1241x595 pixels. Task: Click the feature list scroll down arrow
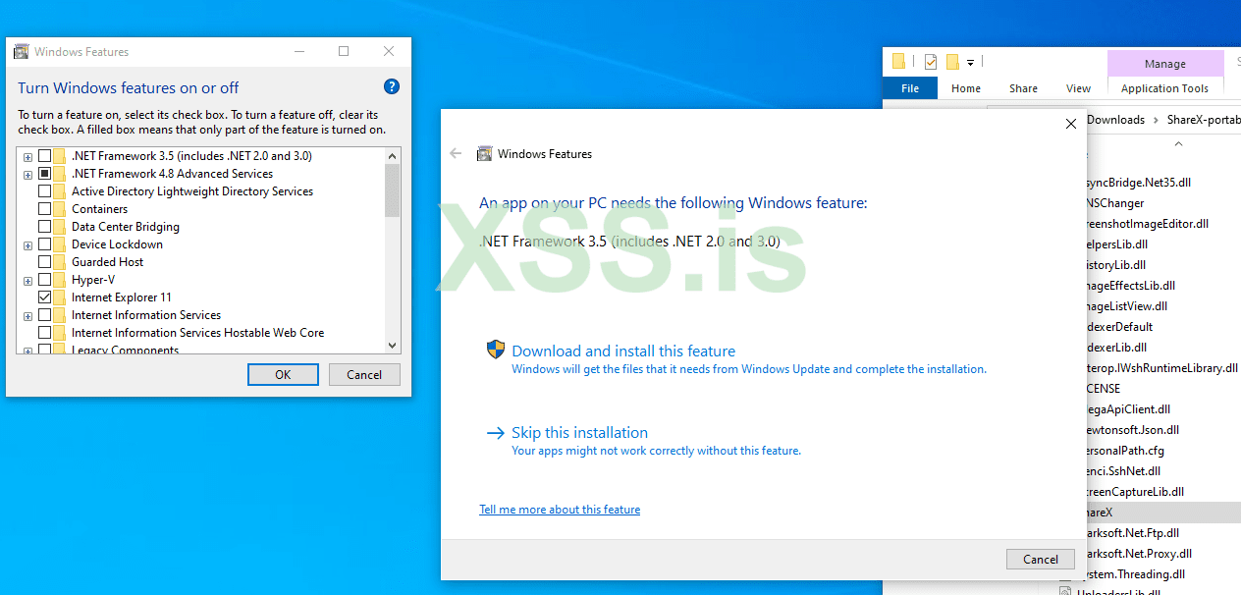click(x=393, y=345)
